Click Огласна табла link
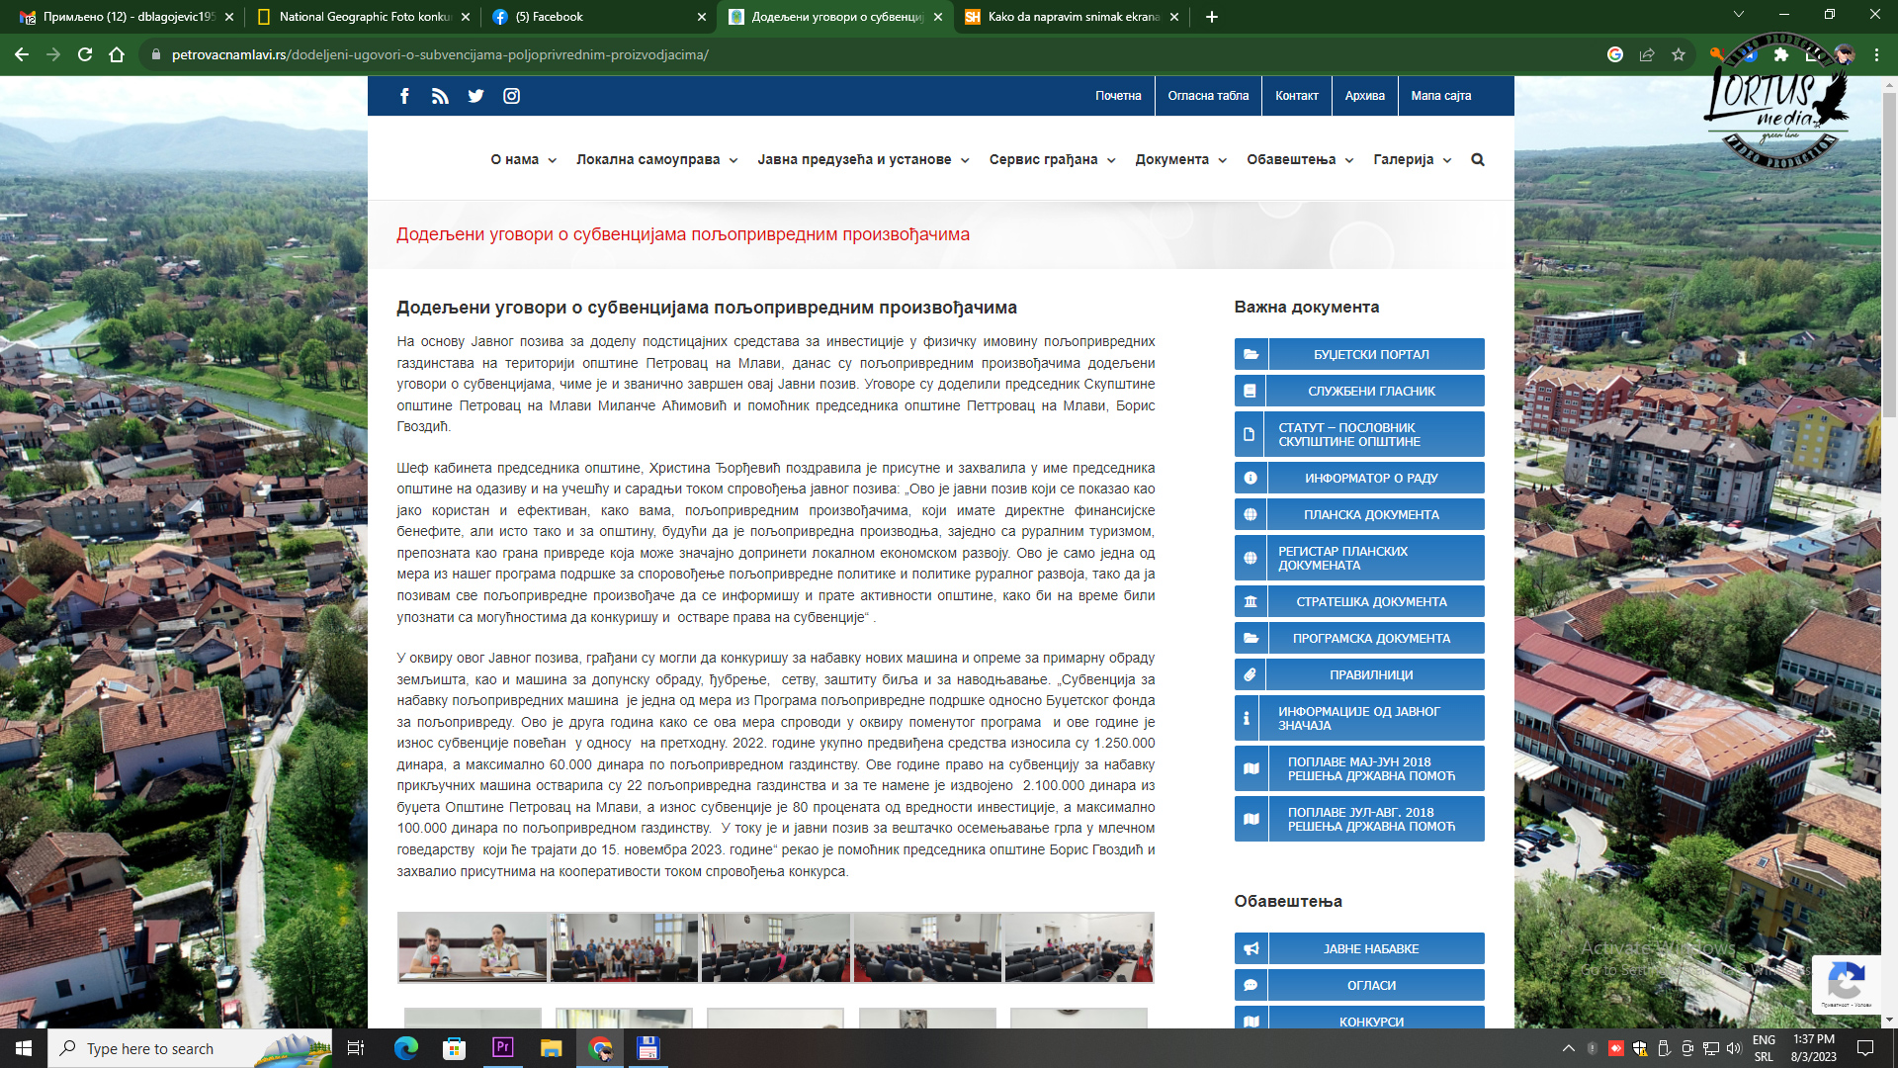The height and width of the screenshot is (1068, 1898). click(1208, 96)
